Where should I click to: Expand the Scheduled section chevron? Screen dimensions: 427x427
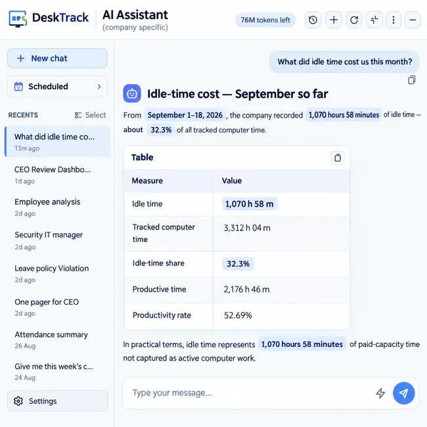tap(99, 87)
